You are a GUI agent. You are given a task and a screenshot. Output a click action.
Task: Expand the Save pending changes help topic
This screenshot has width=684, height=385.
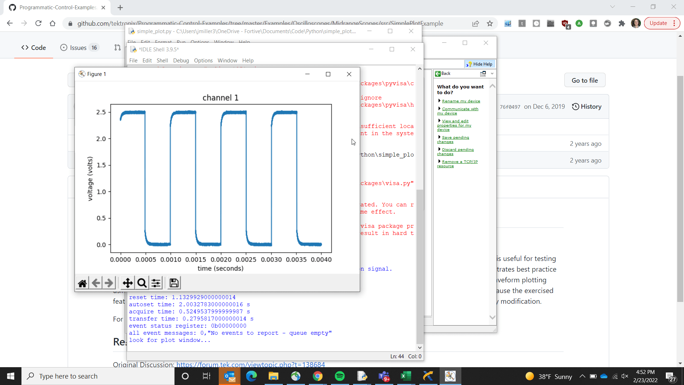click(x=455, y=138)
